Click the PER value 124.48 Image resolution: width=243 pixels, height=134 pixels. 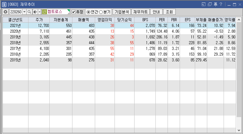[x=162, y=31]
